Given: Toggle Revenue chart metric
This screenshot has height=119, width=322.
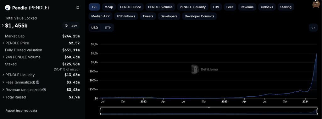Looking at the screenshot, I should [247, 7].
